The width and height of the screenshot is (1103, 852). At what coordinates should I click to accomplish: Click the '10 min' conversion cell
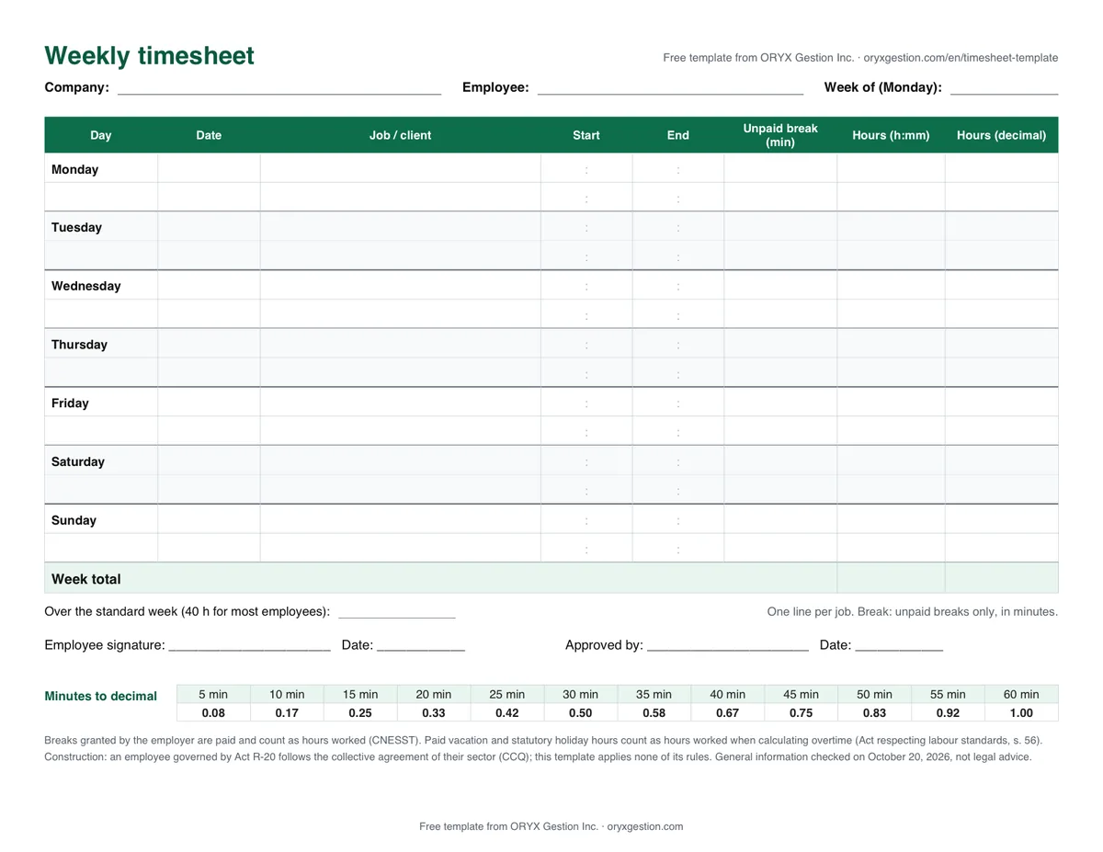tap(287, 695)
